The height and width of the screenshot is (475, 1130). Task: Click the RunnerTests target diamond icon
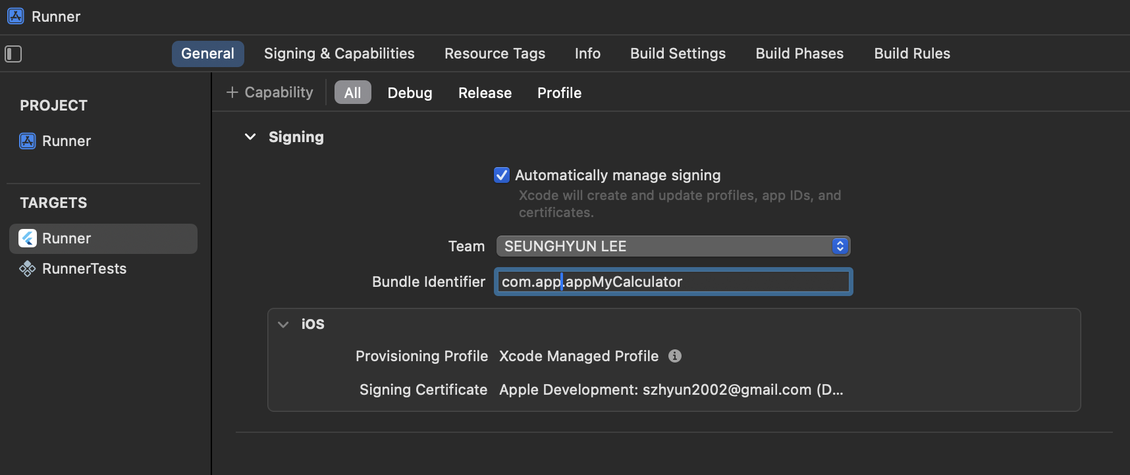[x=28, y=268]
